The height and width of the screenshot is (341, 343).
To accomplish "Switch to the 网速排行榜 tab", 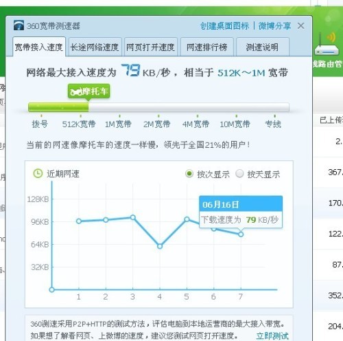I will (207, 47).
